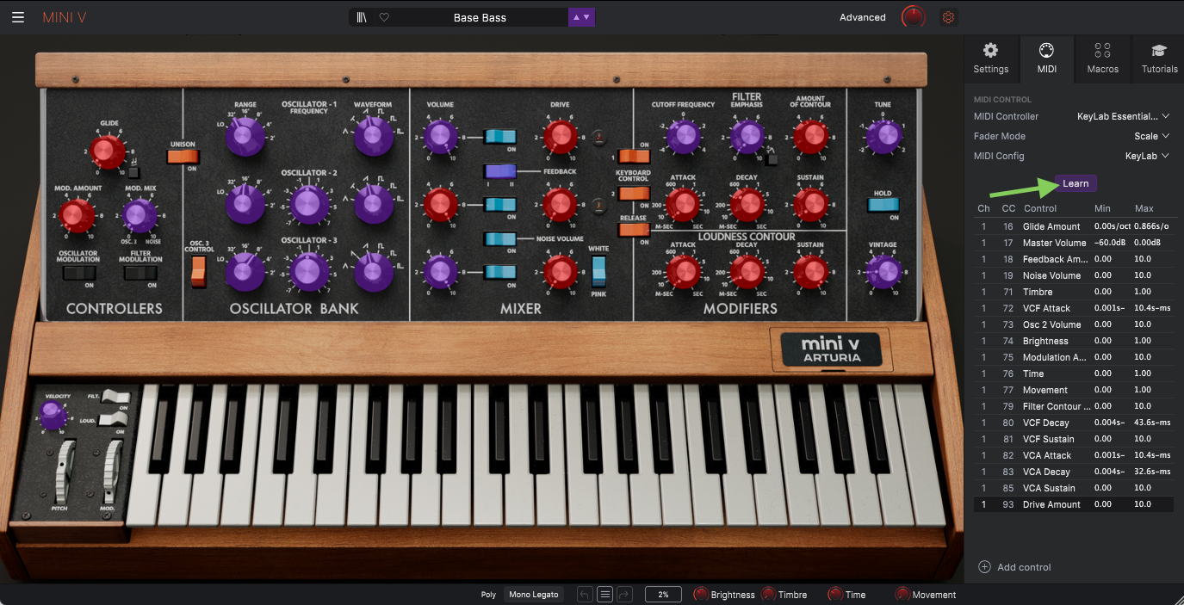Toggle the Noise Volume ON switch

point(500,238)
